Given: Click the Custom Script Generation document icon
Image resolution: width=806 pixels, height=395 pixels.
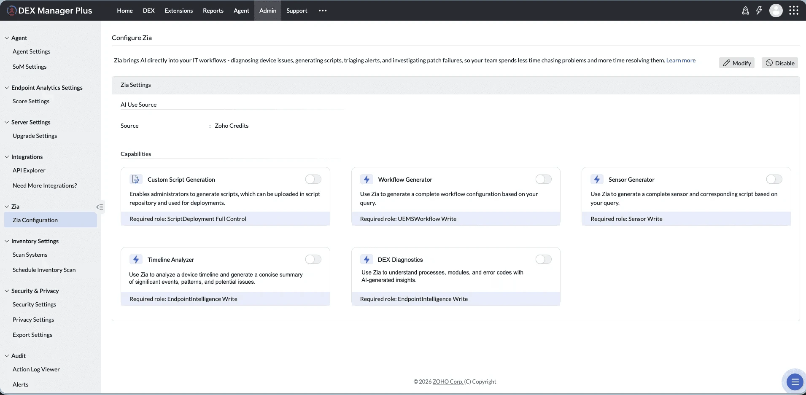Looking at the screenshot, I should pos(135,179).
